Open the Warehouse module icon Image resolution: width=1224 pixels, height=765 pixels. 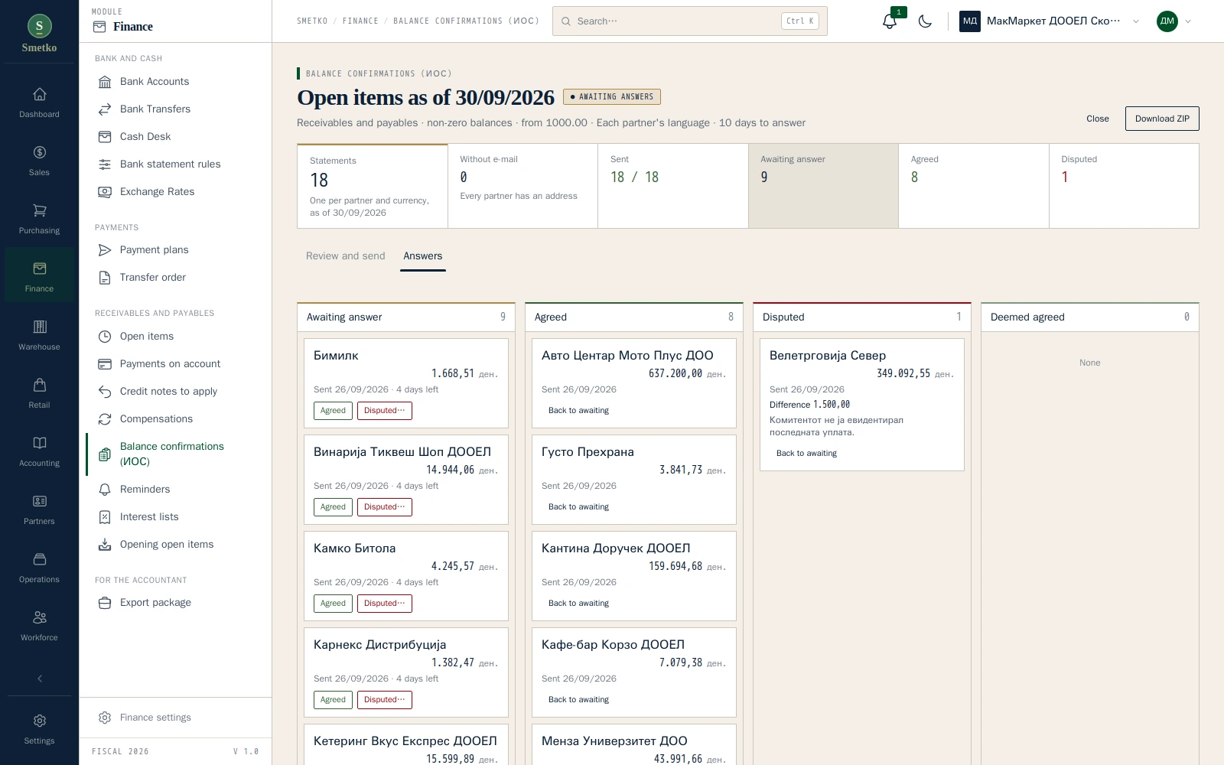click(x=39, y=335)
